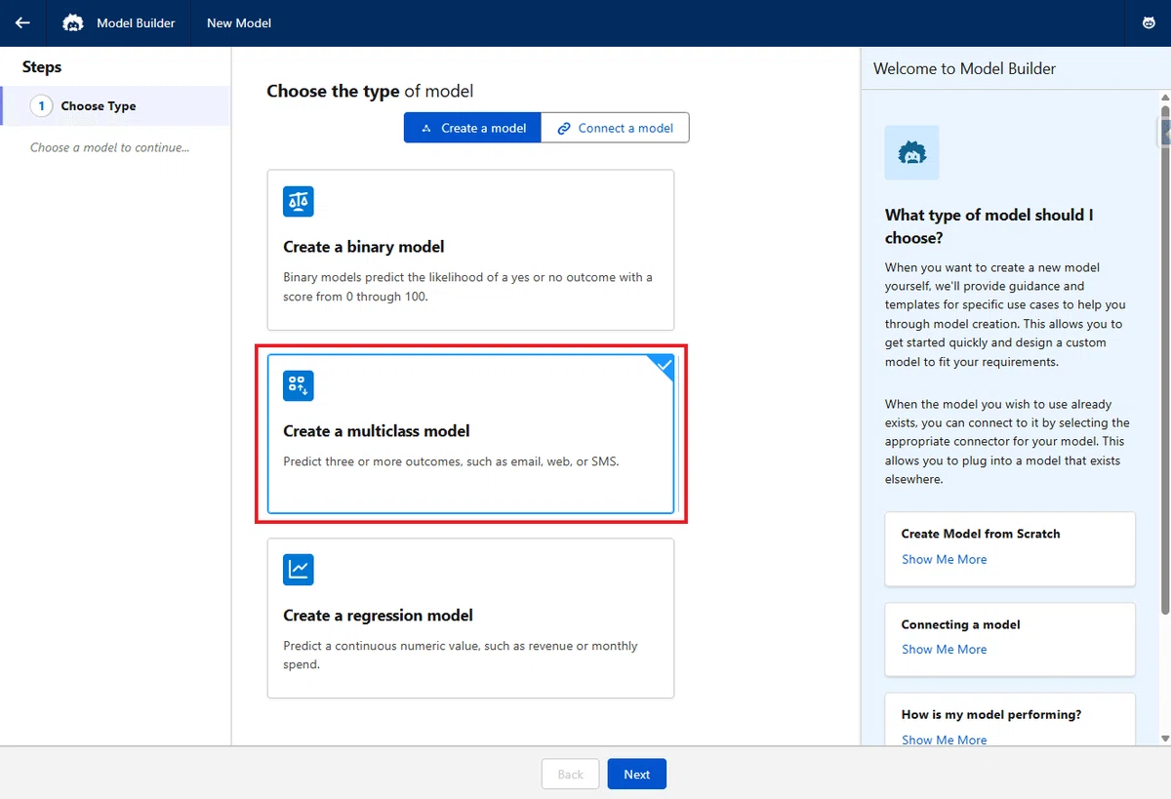
Task: Click the 'Choose a model to continue...' hint
Action: pos(109,147)
